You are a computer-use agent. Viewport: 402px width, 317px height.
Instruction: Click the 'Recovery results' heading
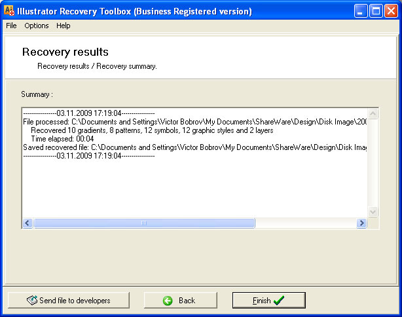point(65,52)
